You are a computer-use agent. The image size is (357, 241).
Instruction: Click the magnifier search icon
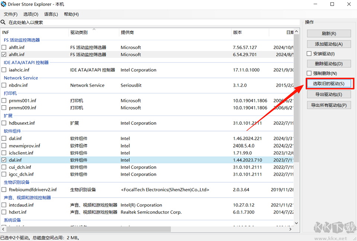click(3, 22)
